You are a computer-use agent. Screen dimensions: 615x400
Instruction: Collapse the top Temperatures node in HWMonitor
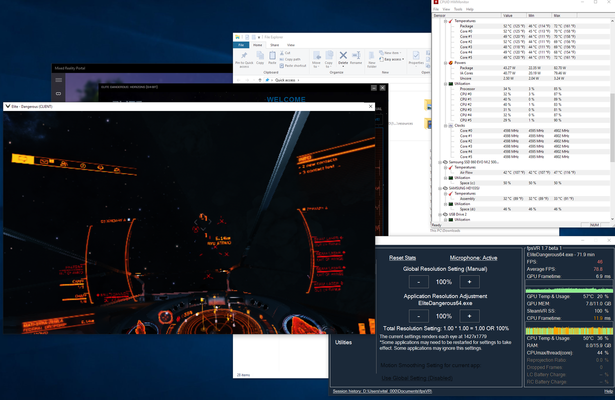tap(445, 21)
